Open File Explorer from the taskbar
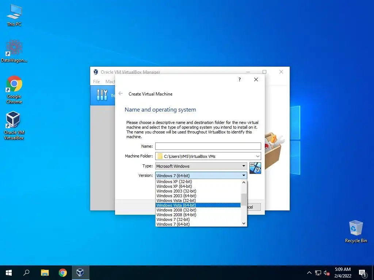The height and width of the screenshot is (280, 374). [x=45, y=273]
